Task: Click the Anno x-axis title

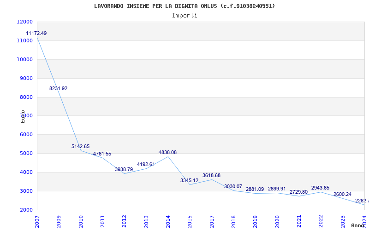Action: pos(358,225)
